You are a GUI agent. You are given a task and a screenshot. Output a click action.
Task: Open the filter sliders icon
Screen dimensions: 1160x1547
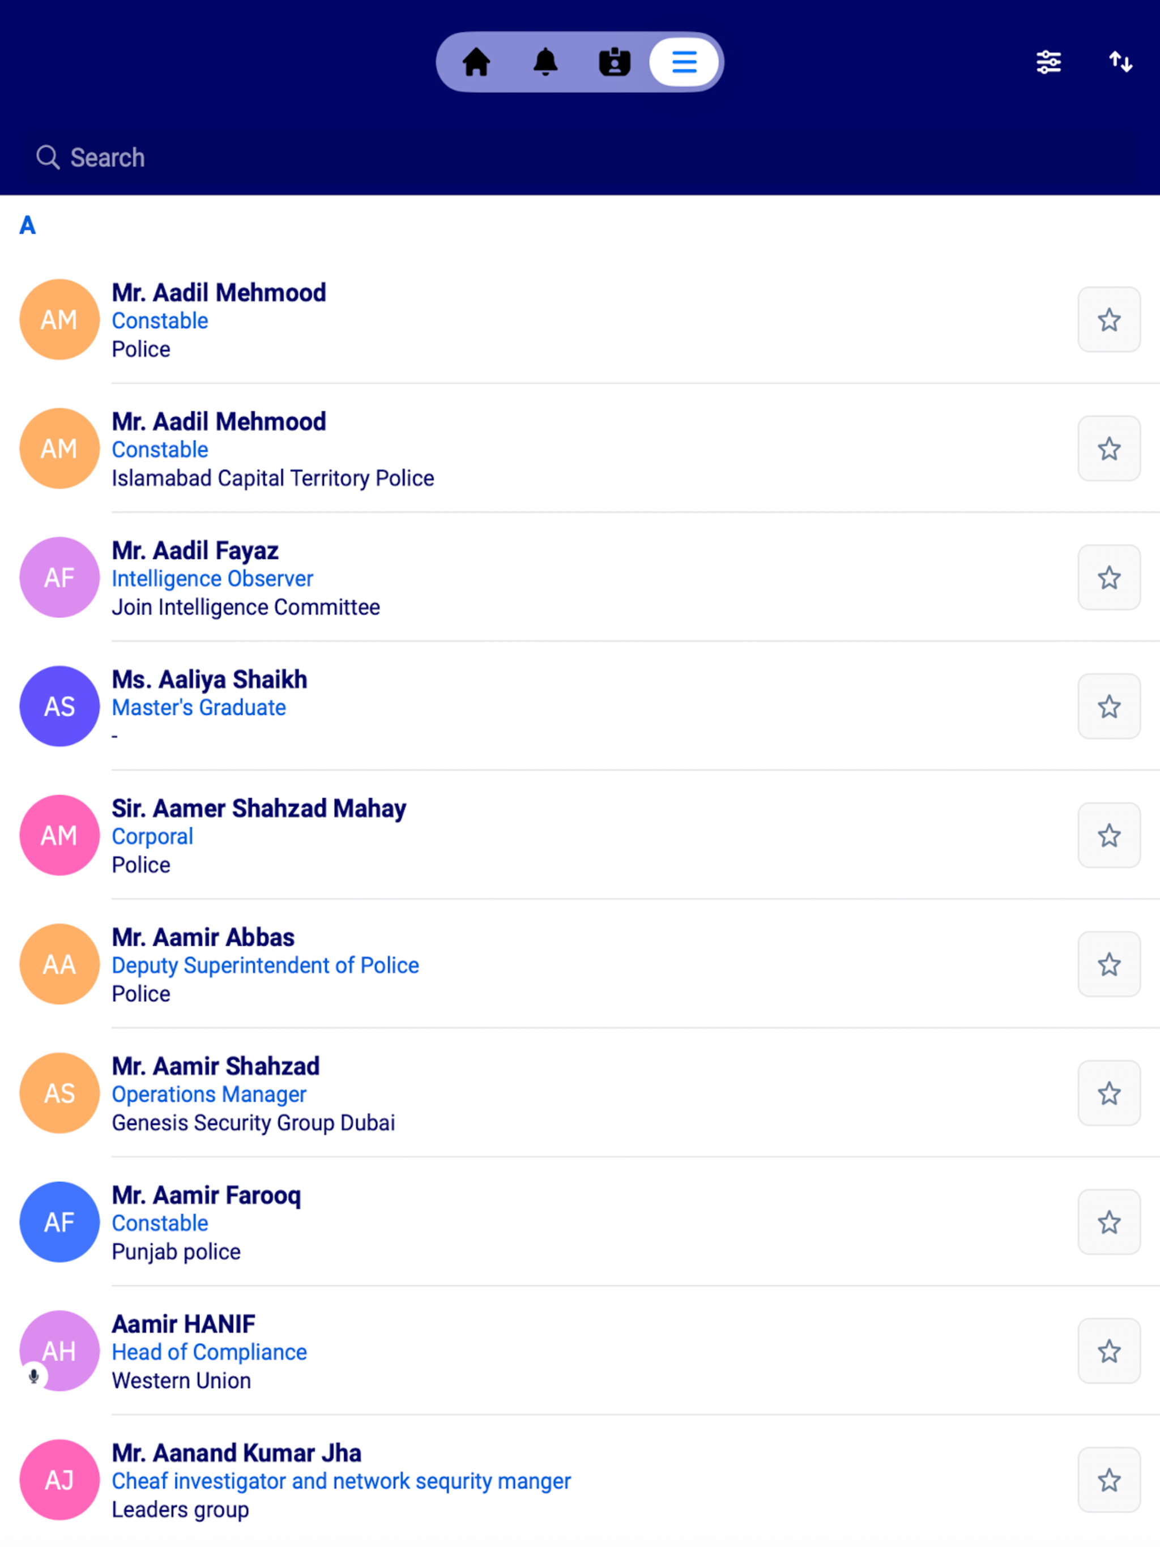1048,62
